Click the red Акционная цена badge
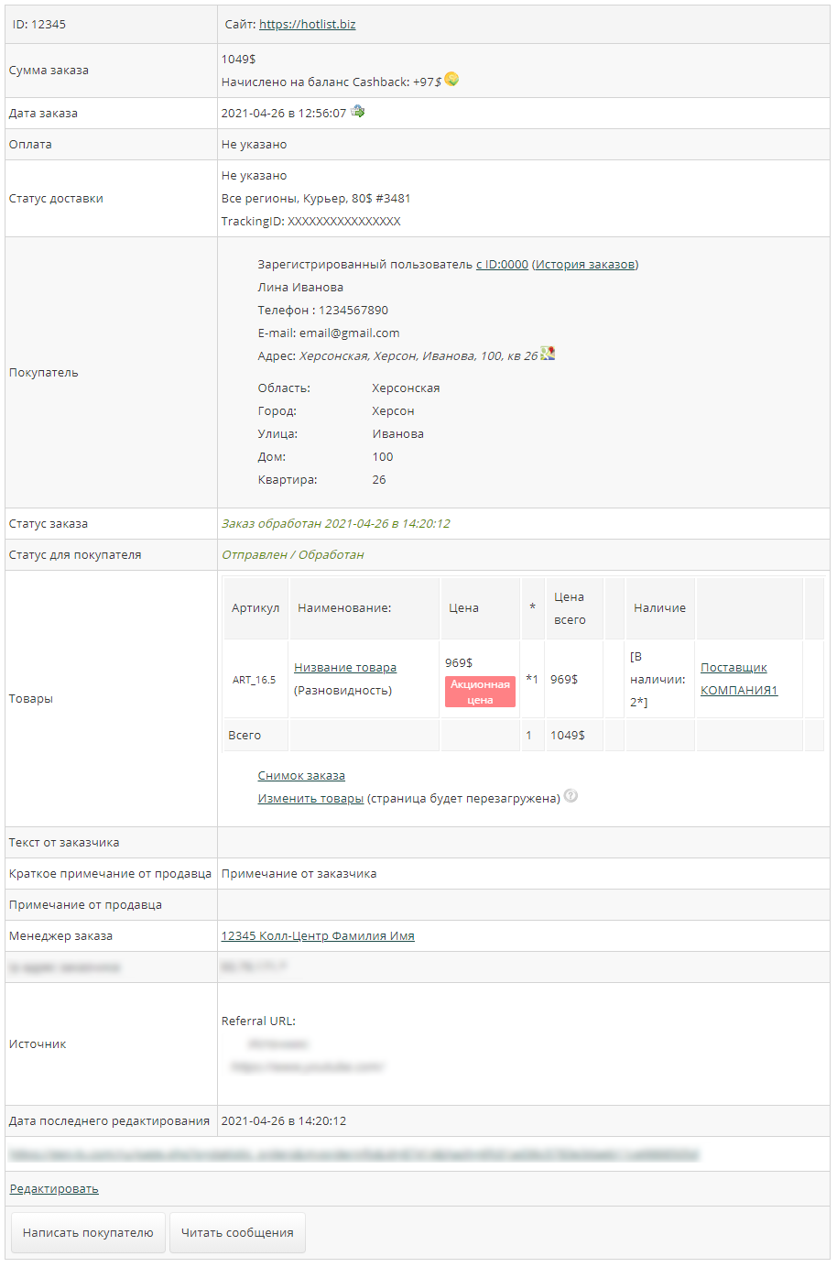 coord(480,692)
